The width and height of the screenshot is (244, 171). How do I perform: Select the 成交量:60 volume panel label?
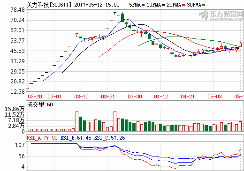(40, 104)
